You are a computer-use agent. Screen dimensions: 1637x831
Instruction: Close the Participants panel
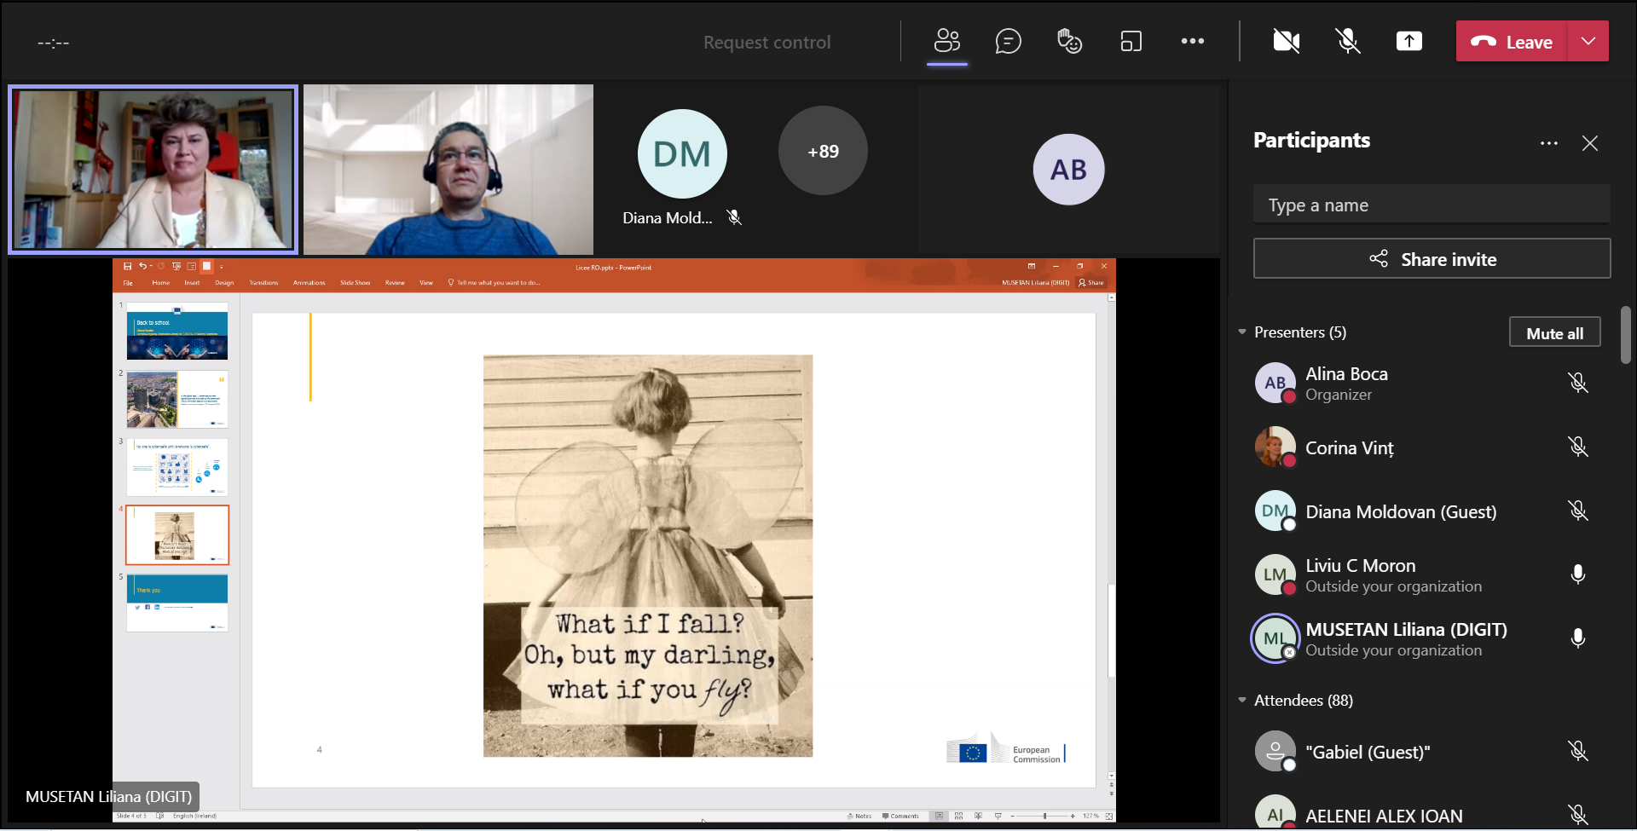(x=1589, y=143)
